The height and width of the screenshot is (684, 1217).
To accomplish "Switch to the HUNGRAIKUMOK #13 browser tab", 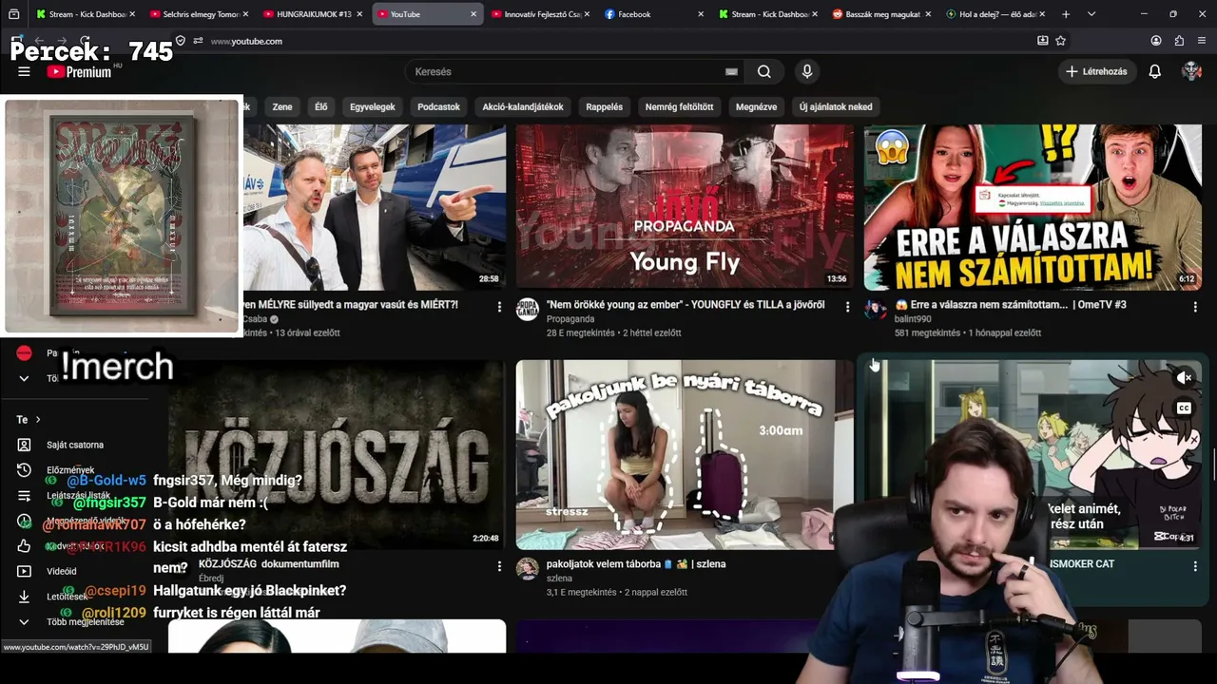I will (x=314, y=14).
